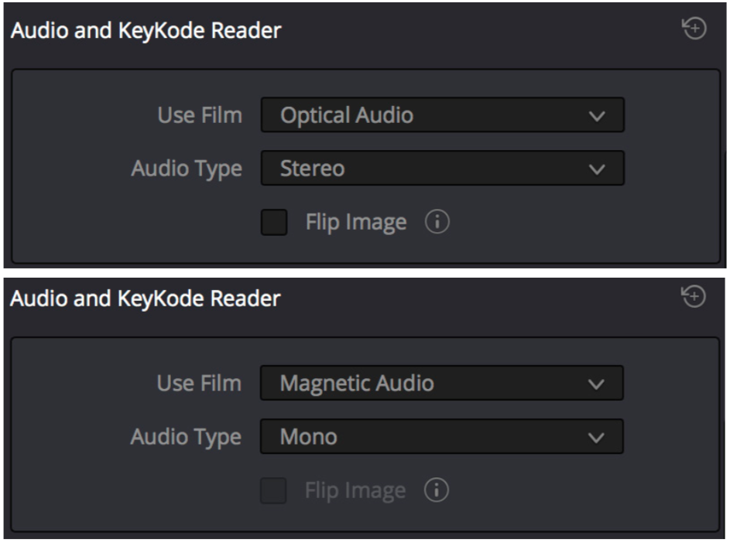Click Use Film label beside Optical Audio
The height and width of the screenshot is (543, 730).
click(x=200, y=115)
